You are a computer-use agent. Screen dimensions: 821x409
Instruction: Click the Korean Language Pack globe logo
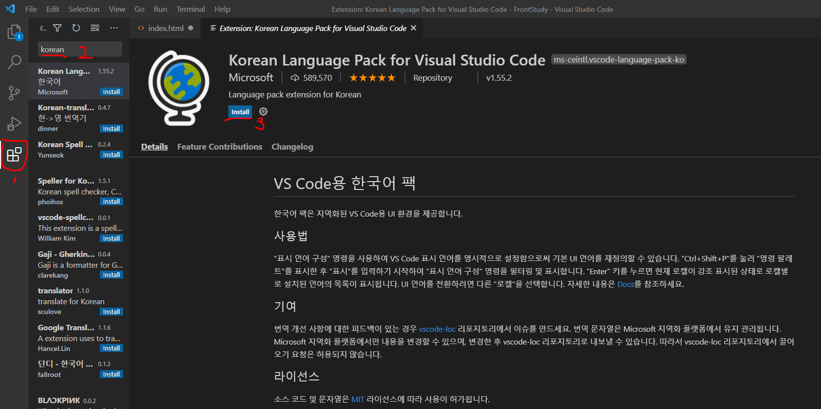click(x=179, y=88)
